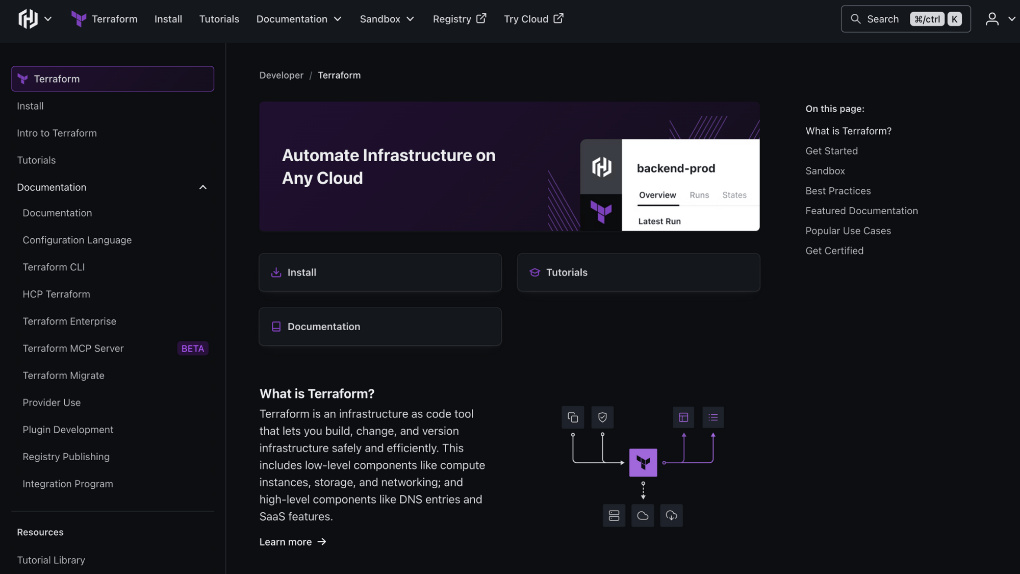Click the BETA badge next to Terraform MCP Server
This screenshot has width=1020, height=574.
tap(192, 348)
